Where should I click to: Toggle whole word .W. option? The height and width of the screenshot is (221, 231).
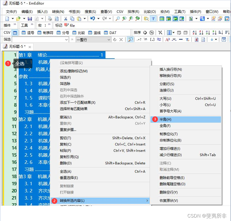pyautogui.click(x=174, y=39)
